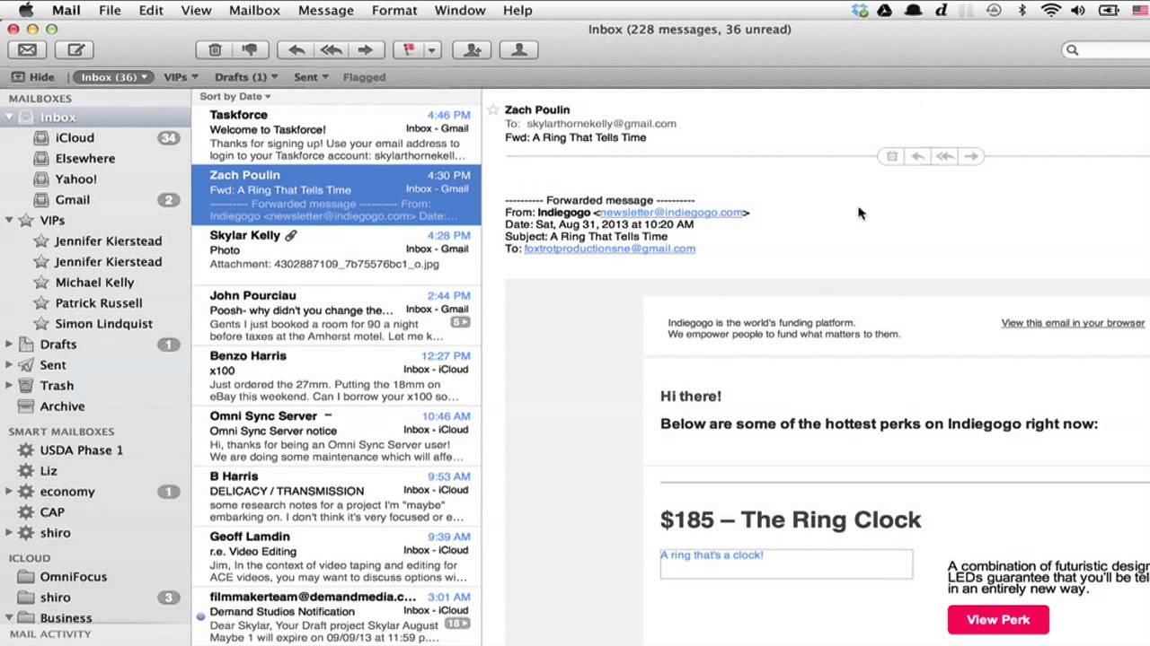Screen dimensions: 1150x646
Task: Open Skylar Kelly's Photo email
Action: [336, 255]
